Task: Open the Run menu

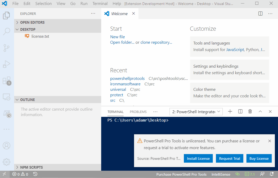Action: click(x=84, y=4)
